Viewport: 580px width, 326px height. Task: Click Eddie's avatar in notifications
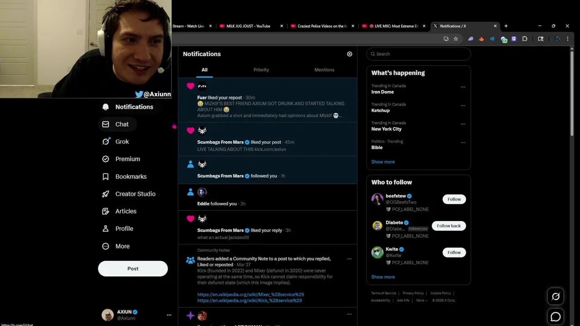tap(202, 192)
